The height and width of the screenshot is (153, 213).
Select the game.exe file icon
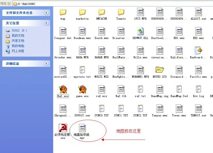82,90
